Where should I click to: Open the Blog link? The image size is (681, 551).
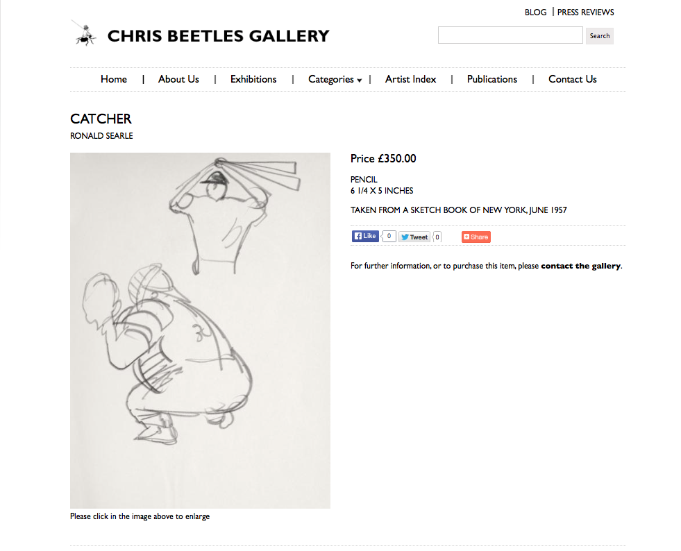[535, 12]
